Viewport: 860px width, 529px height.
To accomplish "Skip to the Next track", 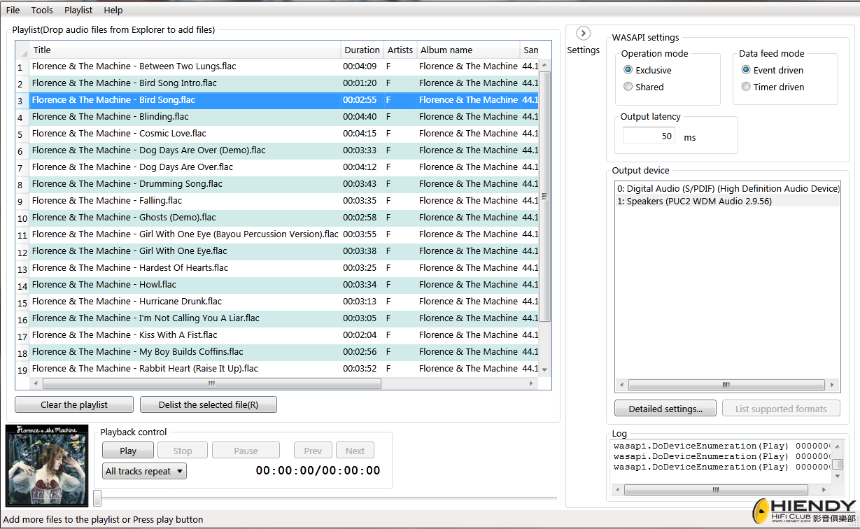I will (x=355, y=450).
